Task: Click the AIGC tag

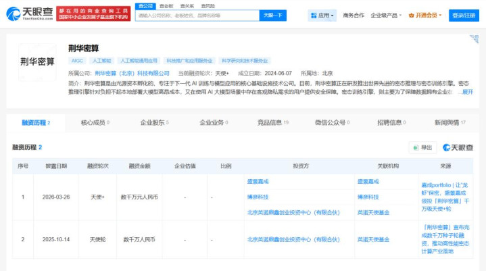Action: click(76, 60)
